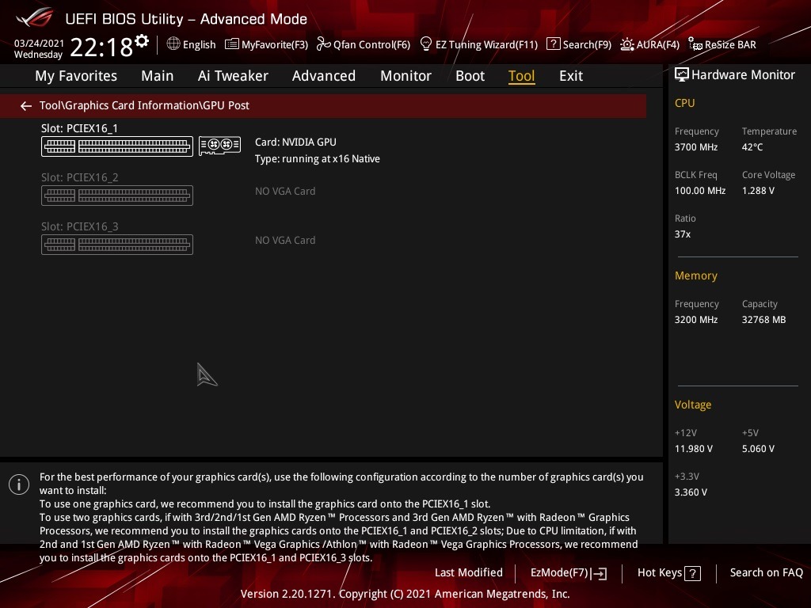The height and width of the screenshot is (608, 811).
Task: Go to the Advanced tab
Action: (324, 76)
